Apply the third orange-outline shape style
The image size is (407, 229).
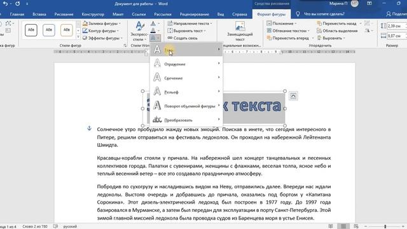point(66,30)
